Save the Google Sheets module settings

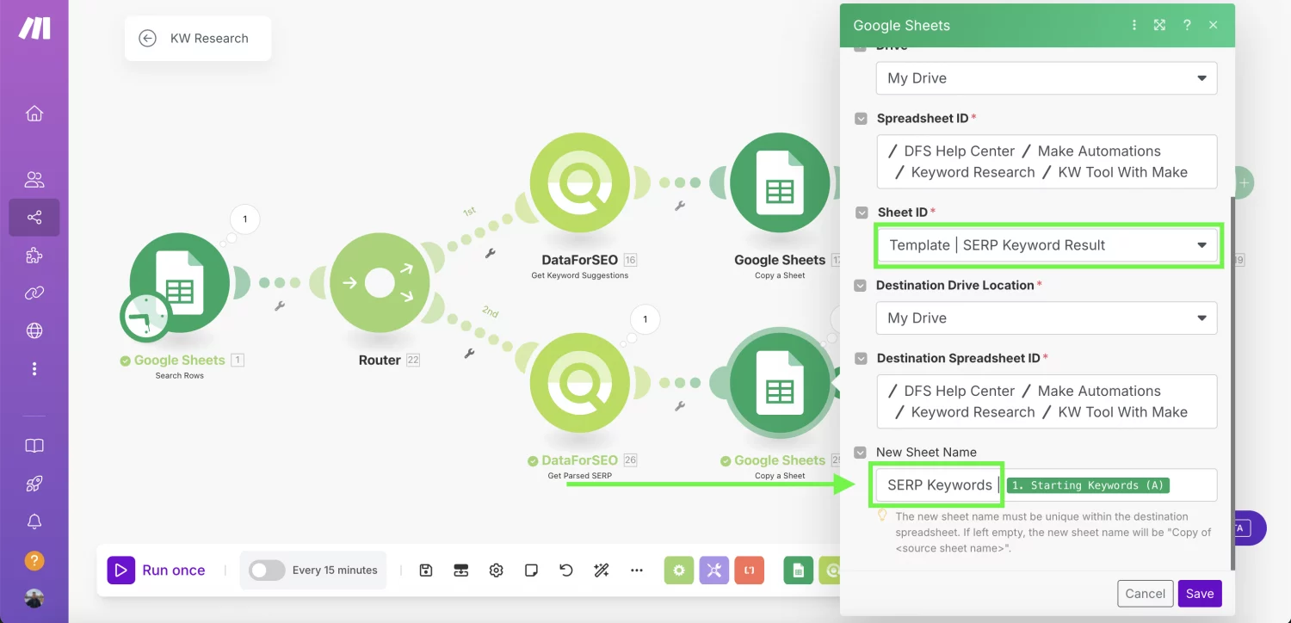pos(1200,593)
